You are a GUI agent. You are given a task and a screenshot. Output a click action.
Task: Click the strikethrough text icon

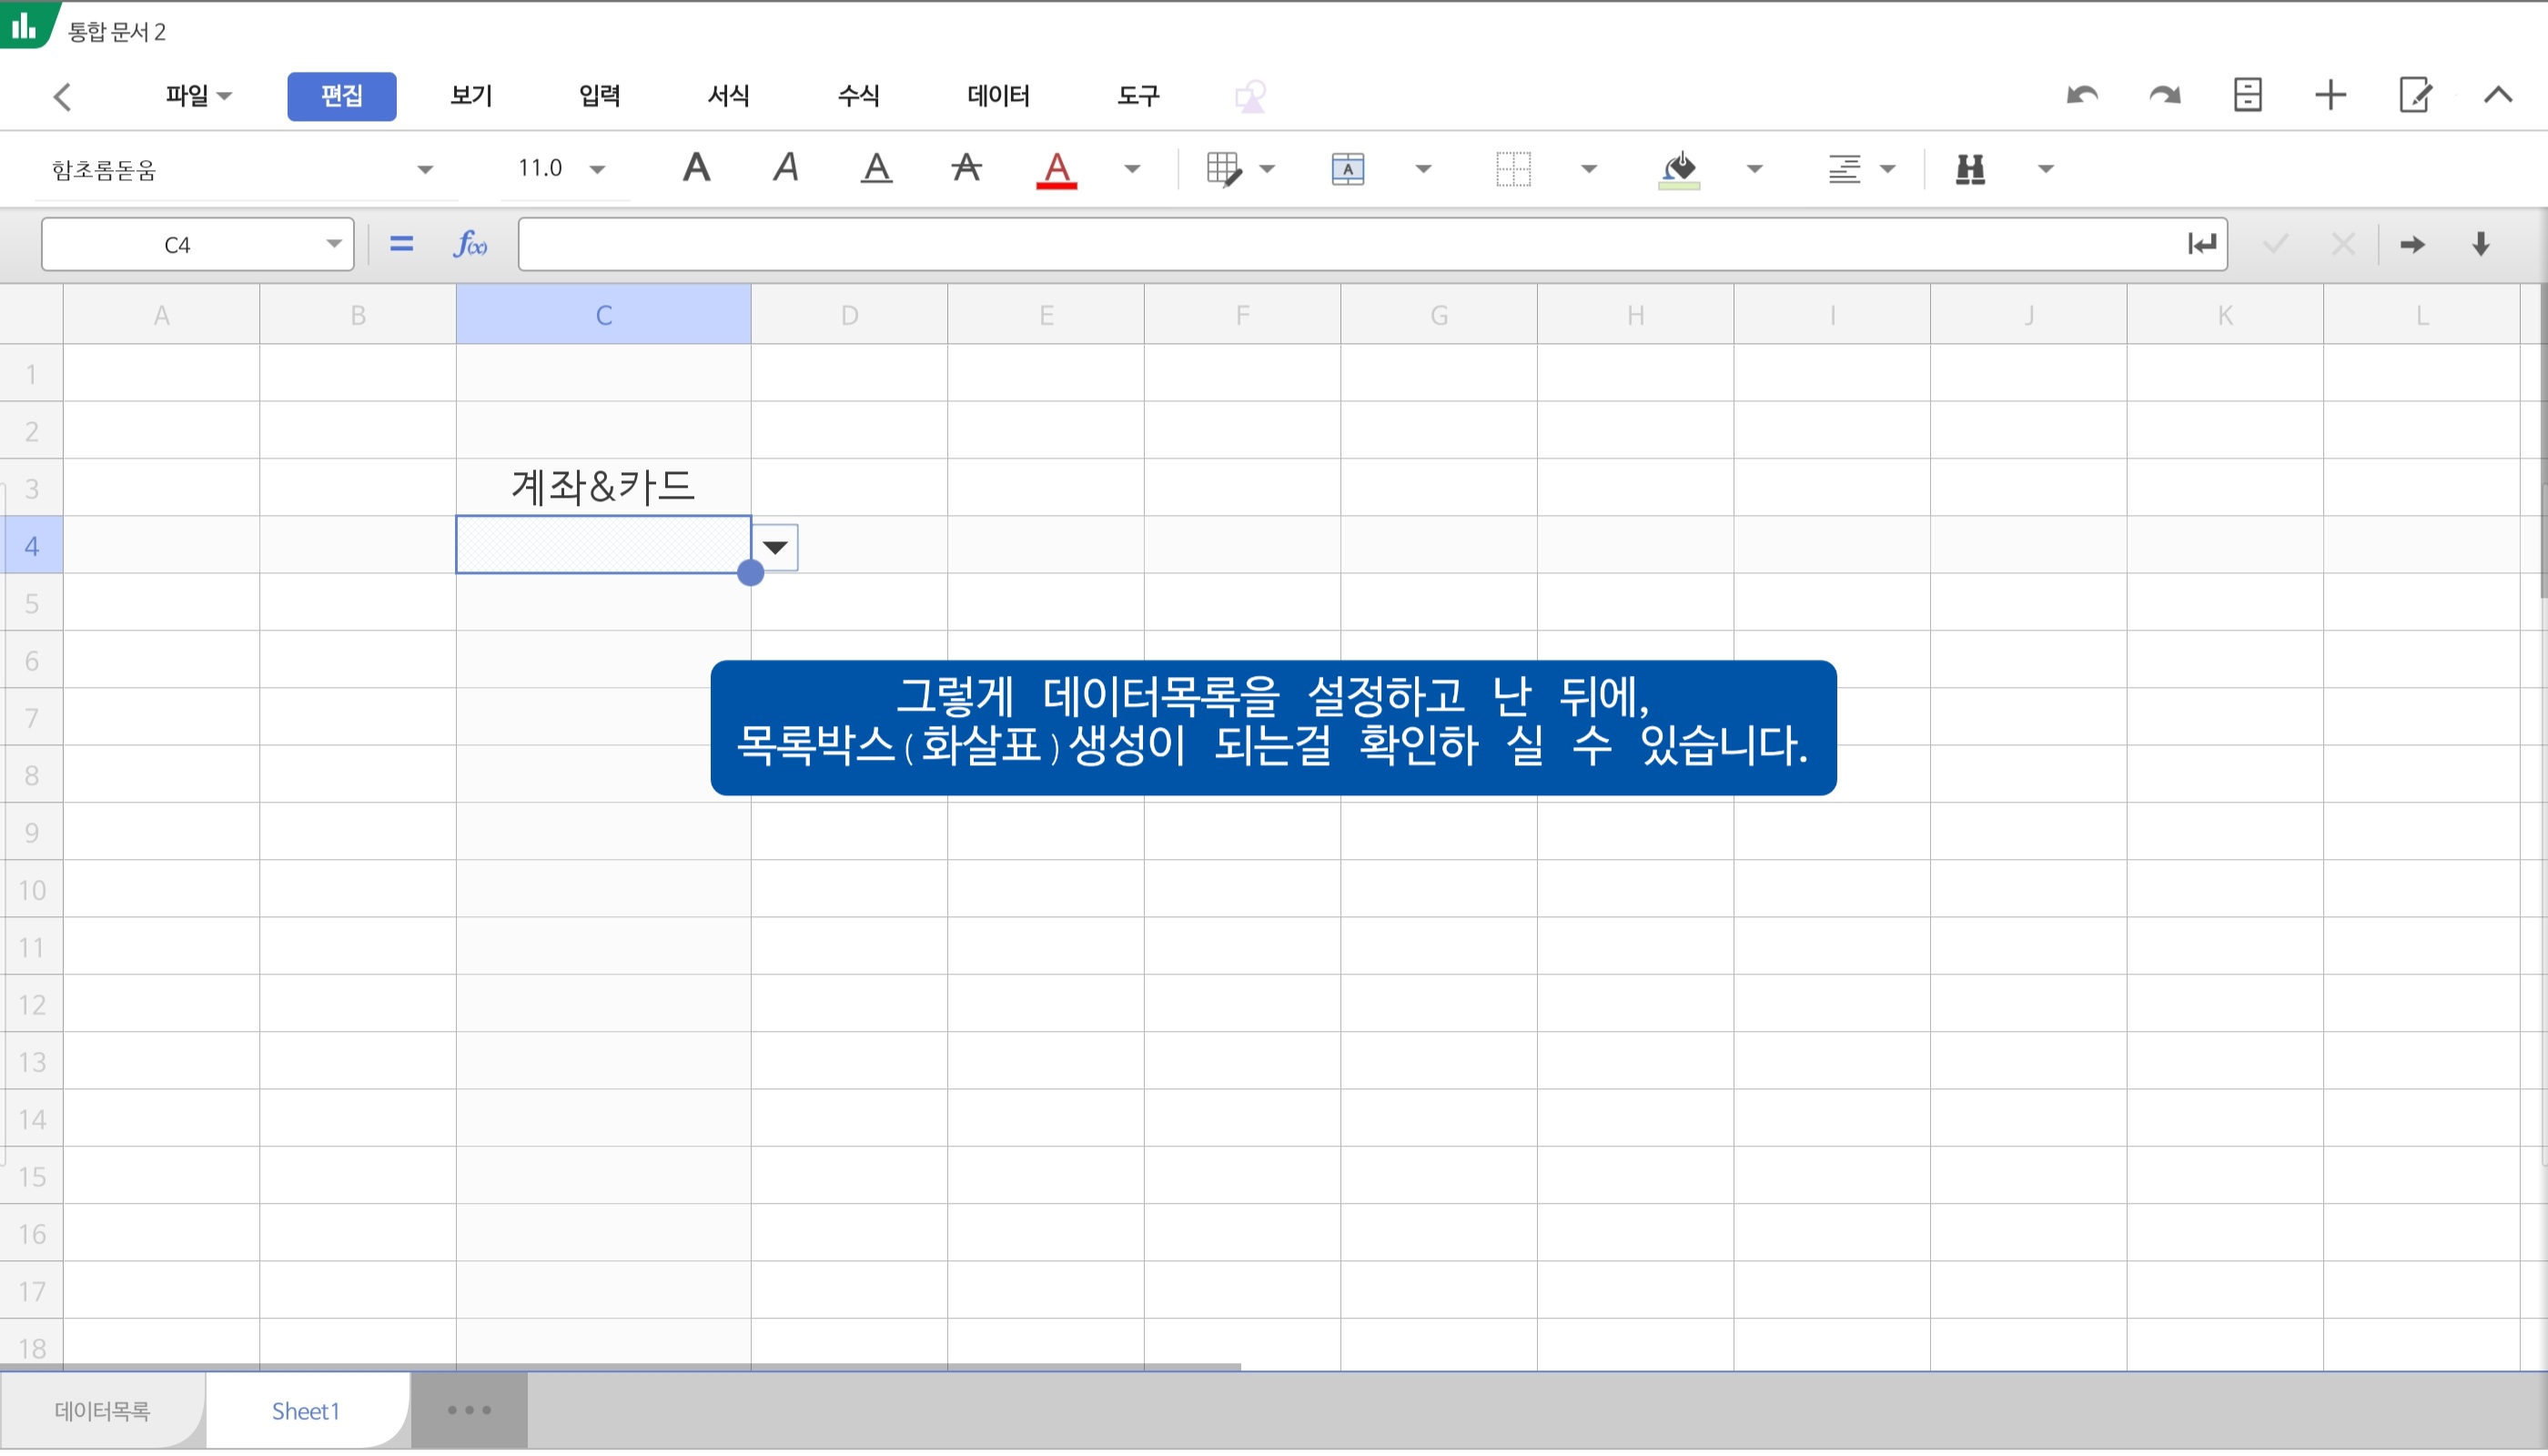pos(966,169)
